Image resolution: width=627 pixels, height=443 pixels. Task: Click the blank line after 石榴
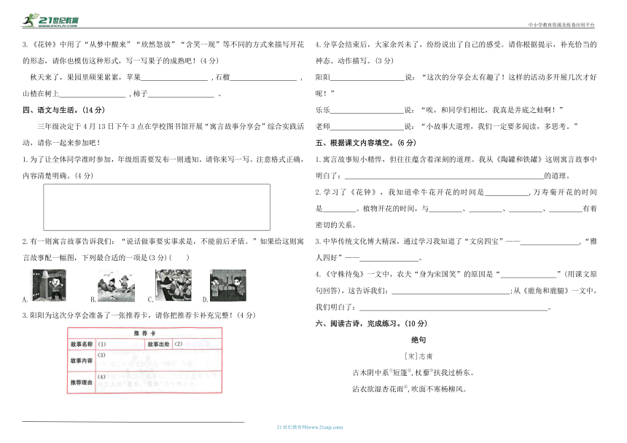coord(263,77)
